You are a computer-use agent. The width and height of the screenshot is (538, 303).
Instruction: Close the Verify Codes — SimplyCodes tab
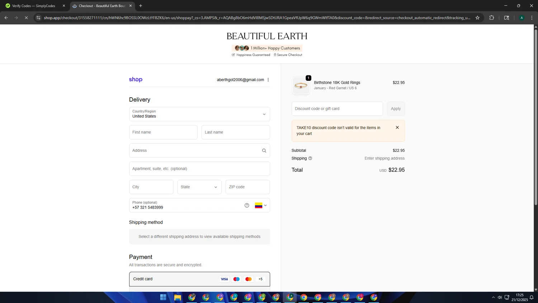point(64,6)
